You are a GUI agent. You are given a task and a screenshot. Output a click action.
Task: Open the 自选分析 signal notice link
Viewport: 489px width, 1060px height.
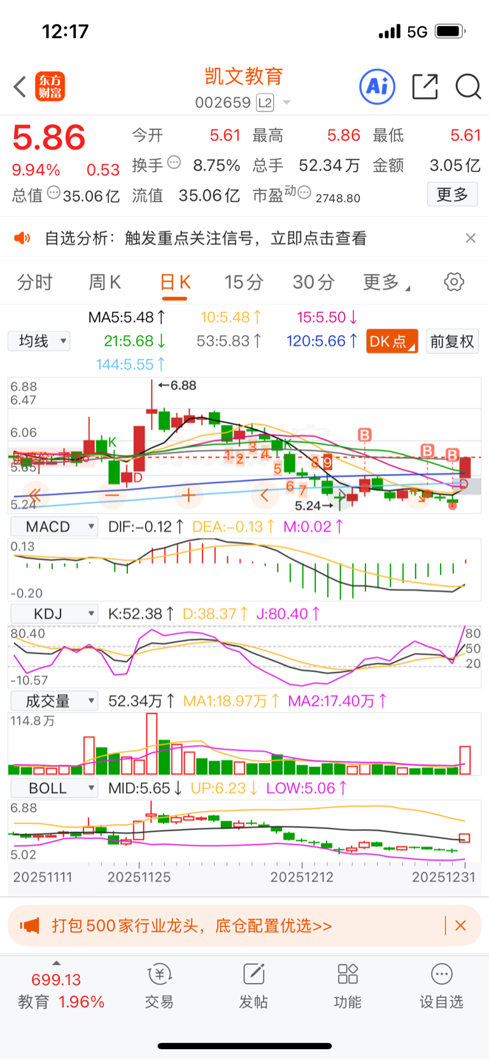tap(205, 238)
